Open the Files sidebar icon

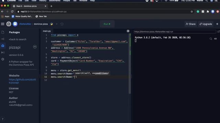pos(3,32)
